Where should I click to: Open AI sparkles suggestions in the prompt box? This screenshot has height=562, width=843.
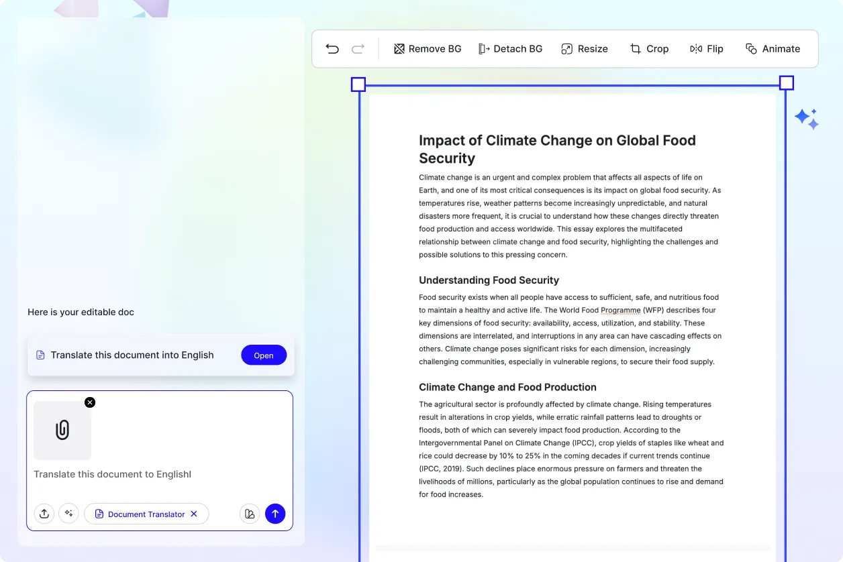pos(68,513)
